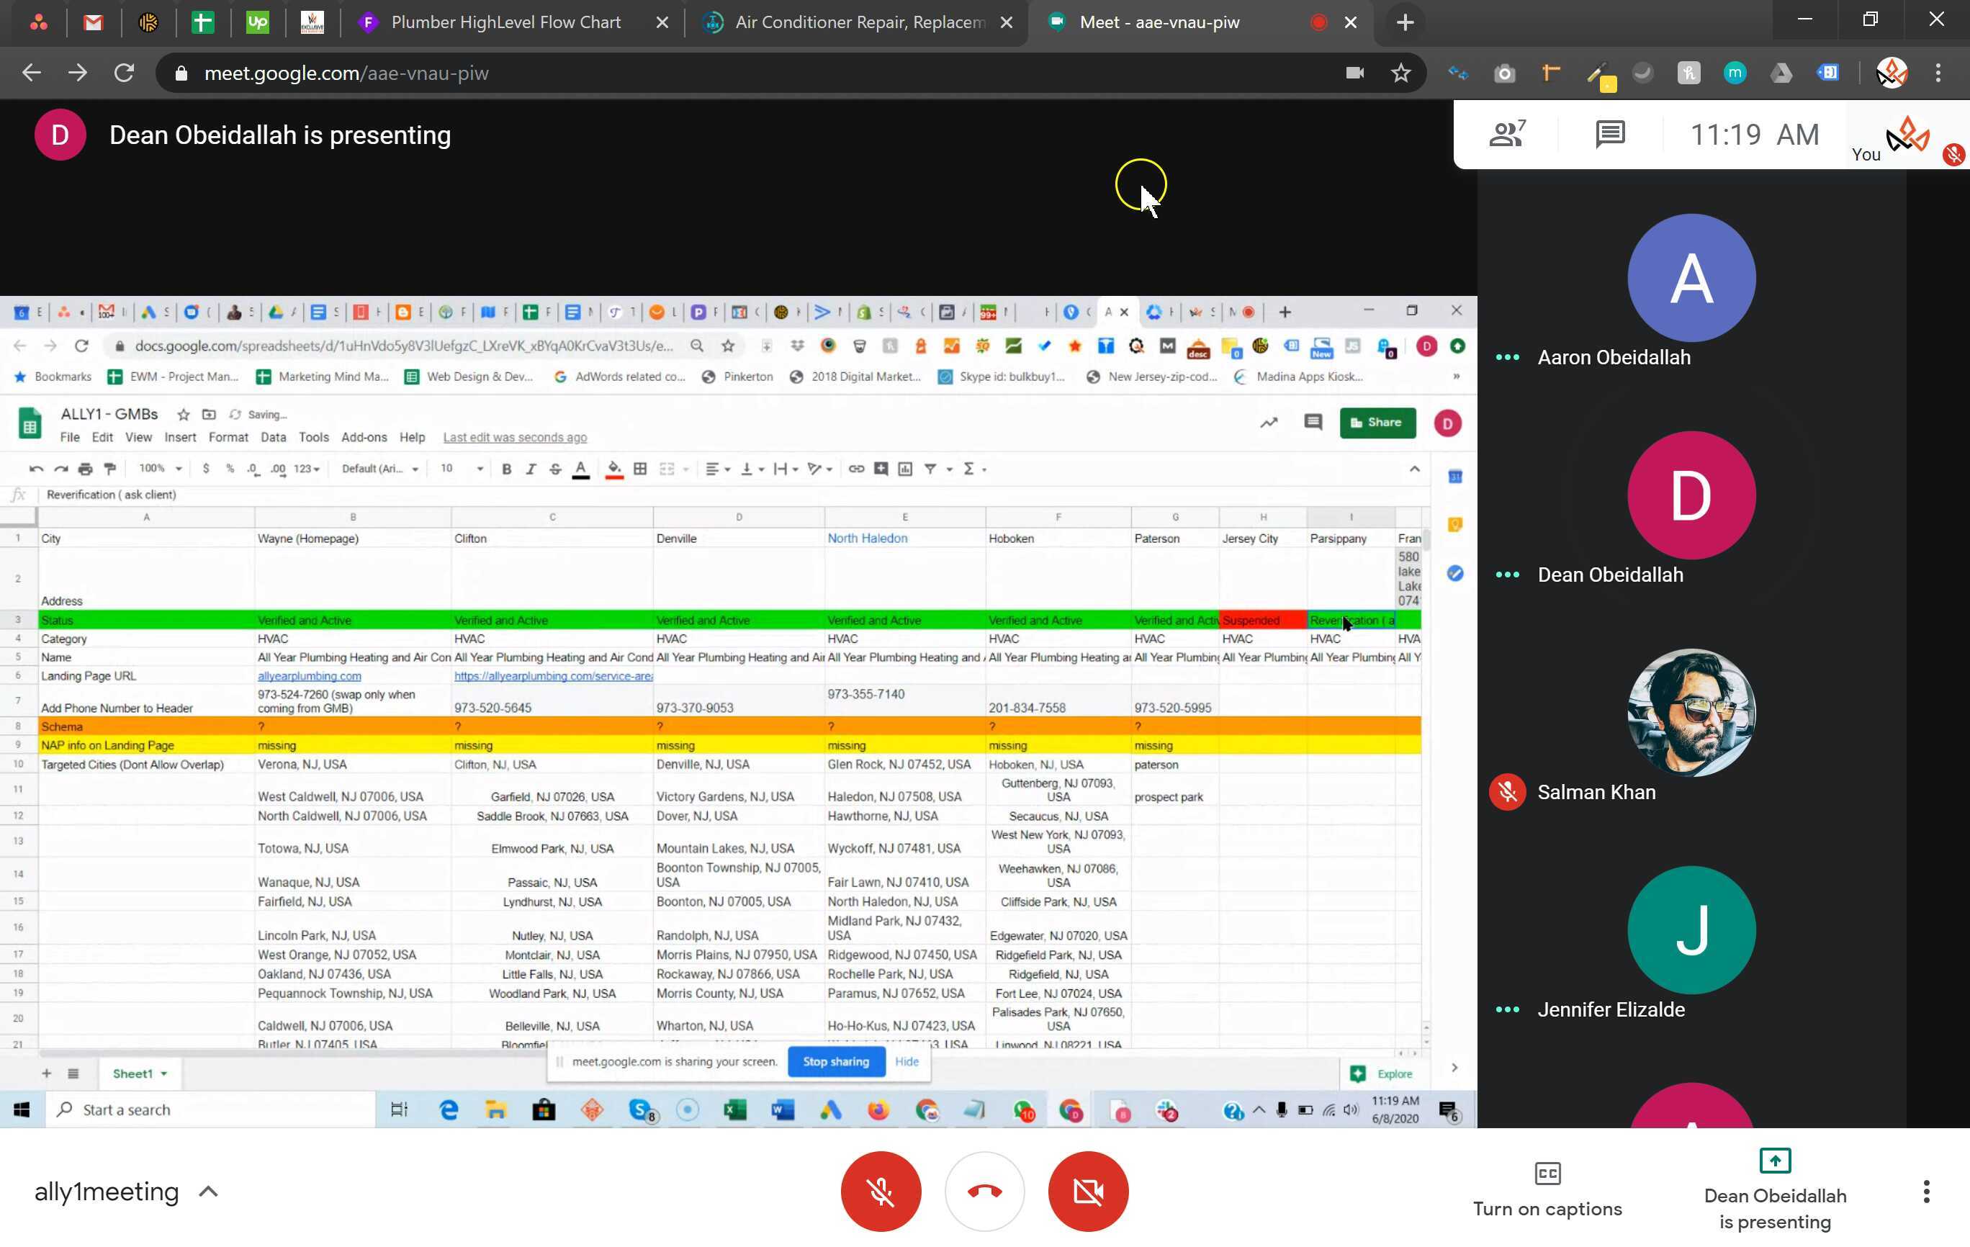The height and width of the screenshot is (1247, 1970).
Task: Click the meet.google.com address bar
Action: point(737,73)
